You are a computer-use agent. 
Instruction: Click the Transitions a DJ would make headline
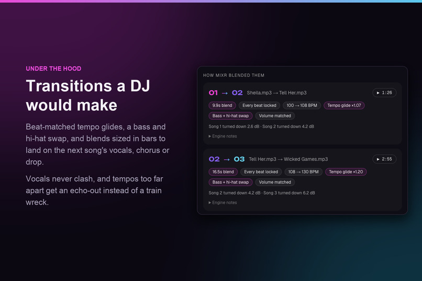88,95
